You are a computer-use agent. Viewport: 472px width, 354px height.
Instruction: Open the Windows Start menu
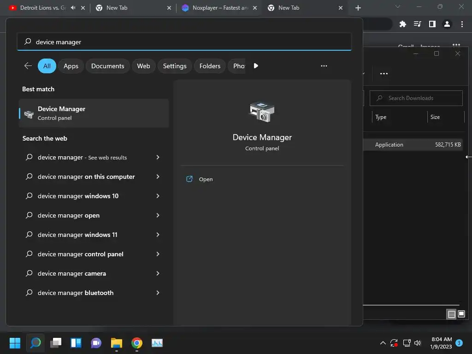click(x=15, y=343)
